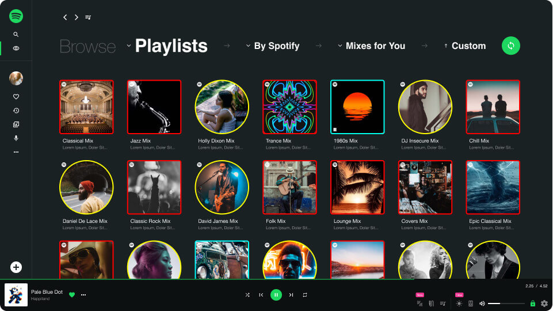The width and height of the screenshot is (553, 311).
Task: Open Liked Songs heart icon in sidebar
Action: click(16, 96)
